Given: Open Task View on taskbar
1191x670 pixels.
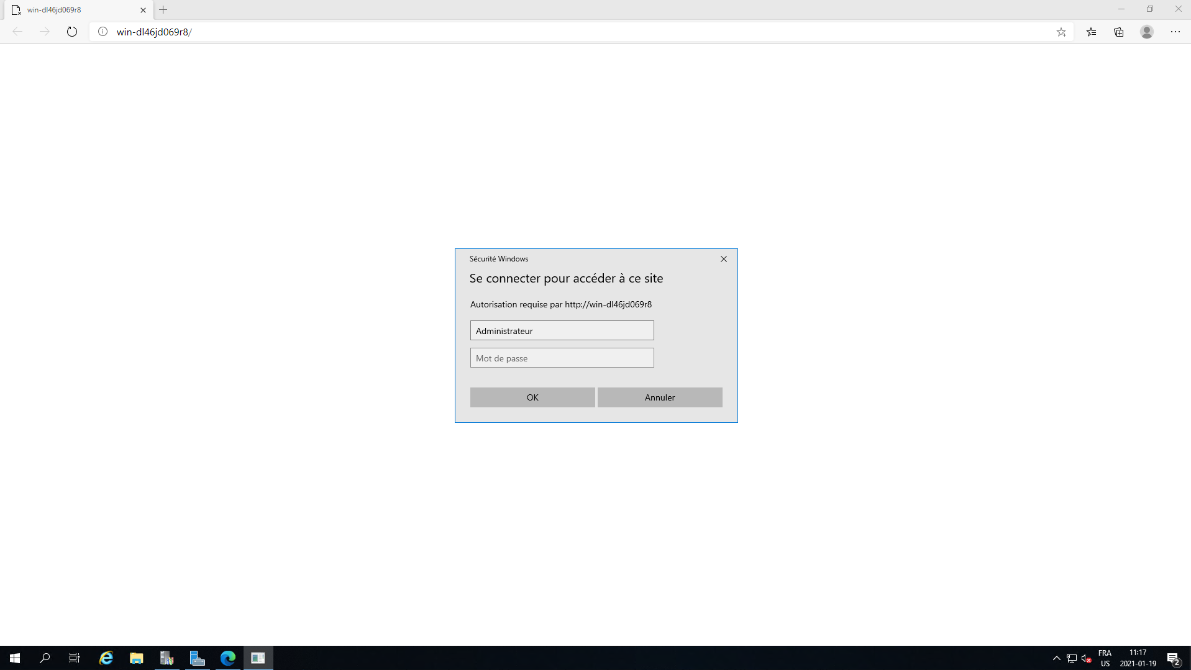Looking at the screenshot, I should pos(75,658).
